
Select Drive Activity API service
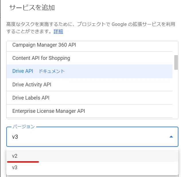[x=89, y=85]
